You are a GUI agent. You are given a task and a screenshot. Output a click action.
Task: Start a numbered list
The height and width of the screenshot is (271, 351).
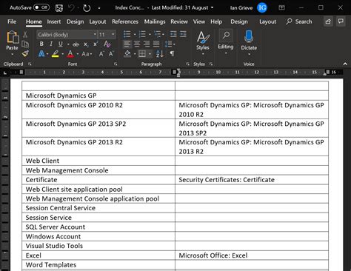click(142, 34)
